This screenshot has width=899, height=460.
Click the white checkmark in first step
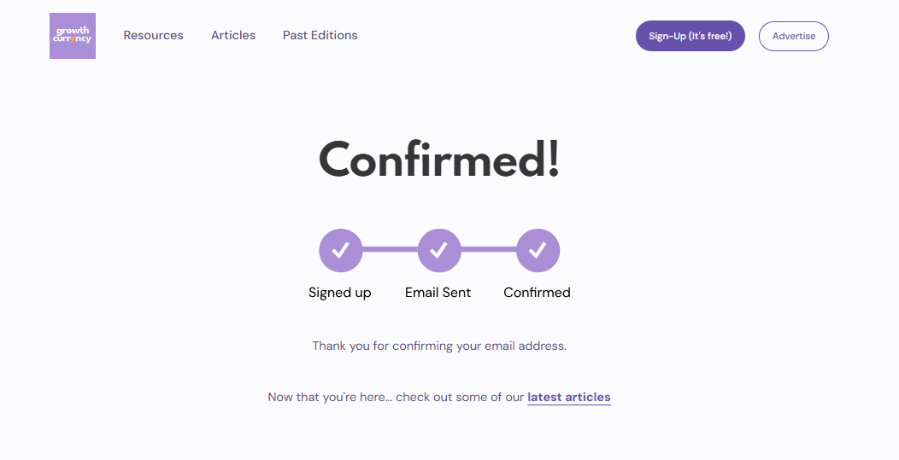pyautogui.click(x=341, y=250)
